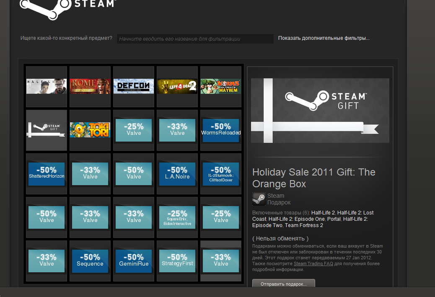Viewport: 435px width, 297px height.
Task: Click the "Ищете какой-то конкретный предмет?" label
Action: point(66,38)
